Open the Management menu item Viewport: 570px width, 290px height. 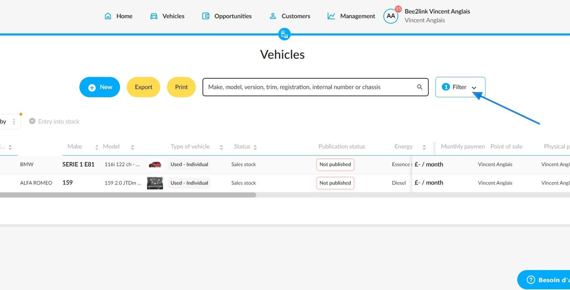tap(351, 16)
